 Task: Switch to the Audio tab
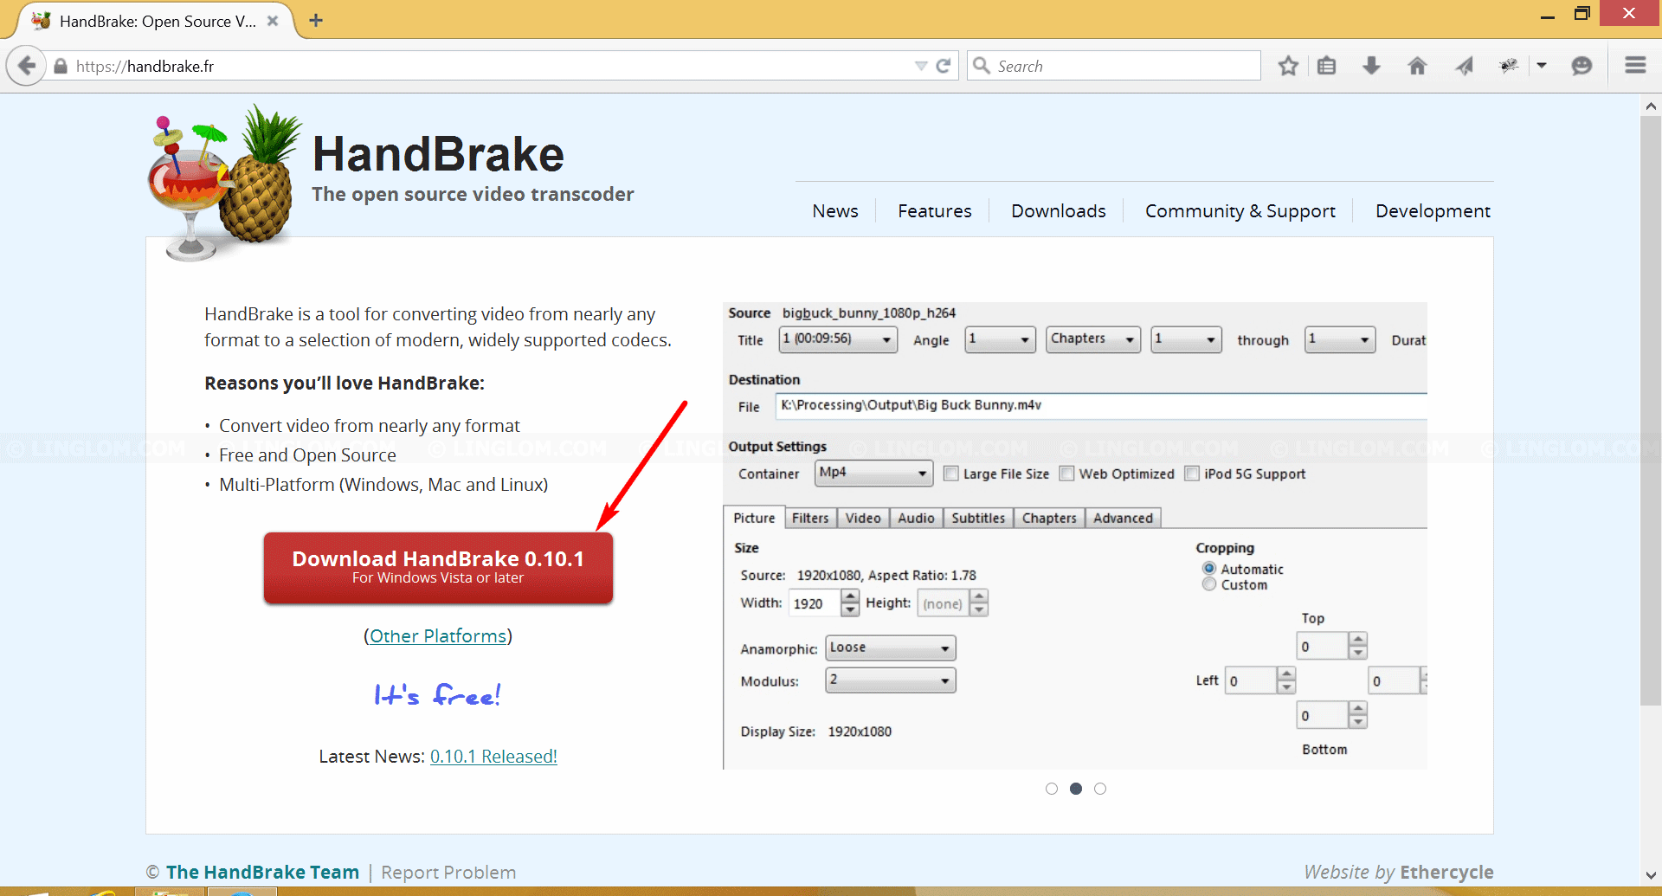(x=916, y=518)
